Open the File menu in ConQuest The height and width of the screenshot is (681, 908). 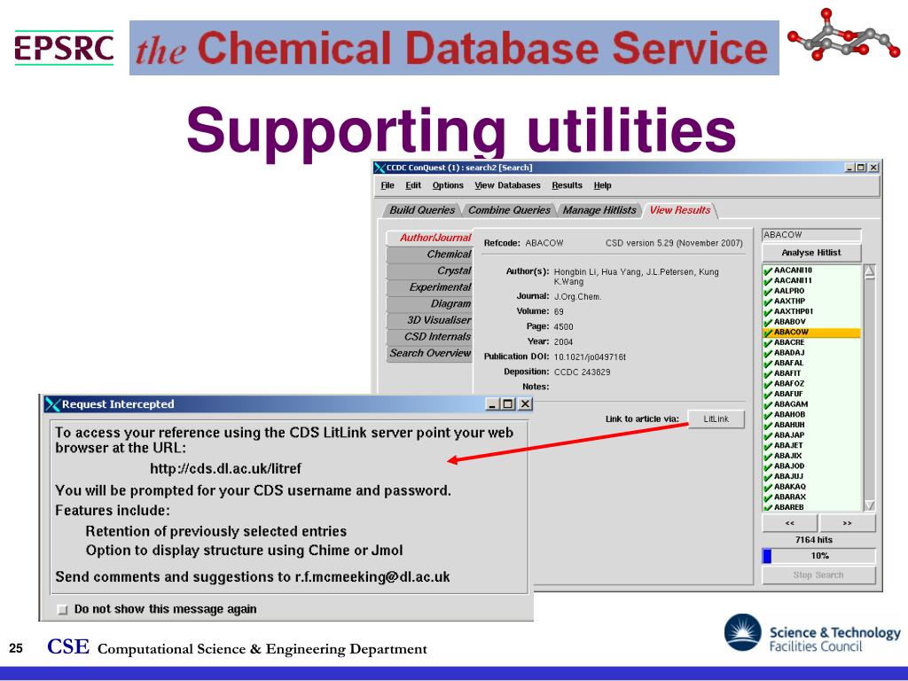click(387, 185)
